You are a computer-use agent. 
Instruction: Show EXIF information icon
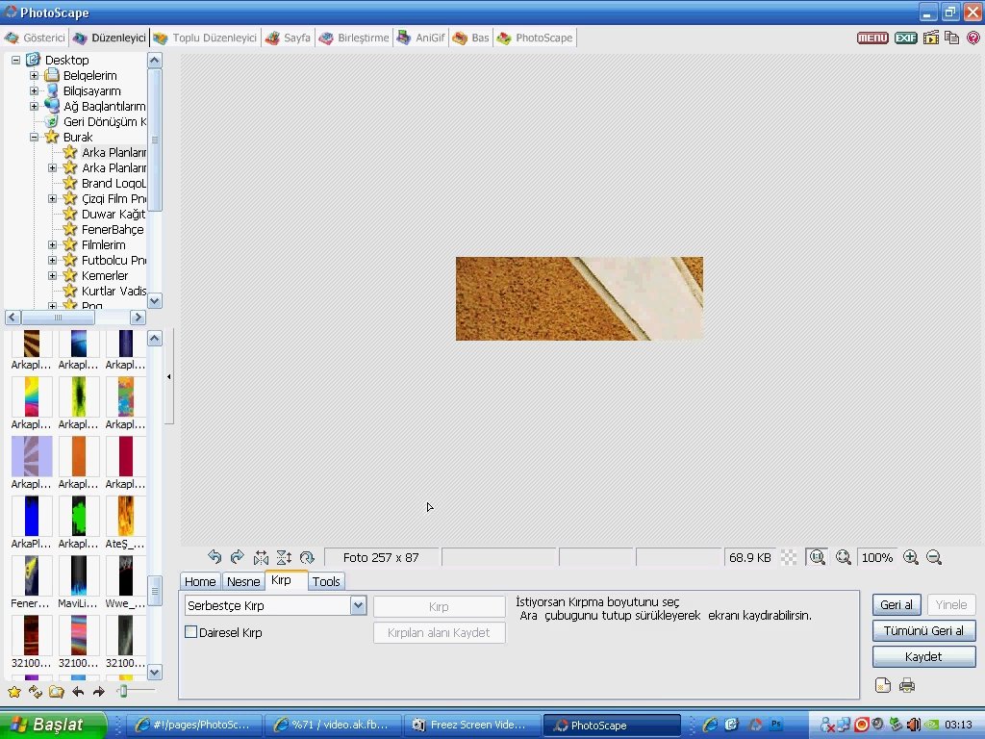(x=906, y=38)
